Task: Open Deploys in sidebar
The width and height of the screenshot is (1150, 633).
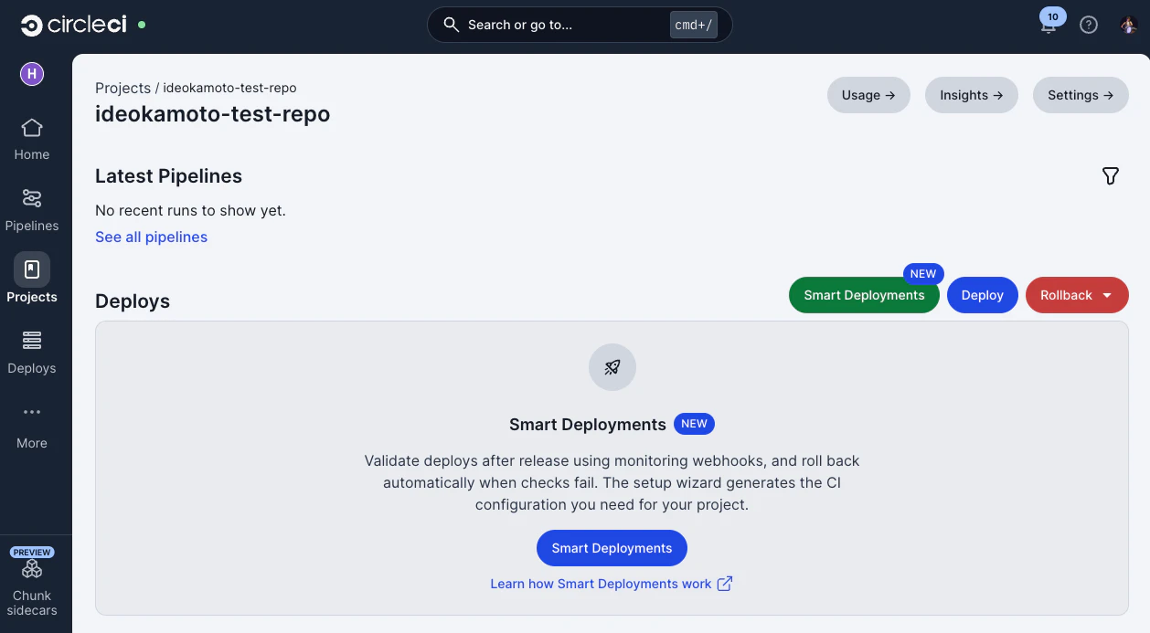Action: 32,353
